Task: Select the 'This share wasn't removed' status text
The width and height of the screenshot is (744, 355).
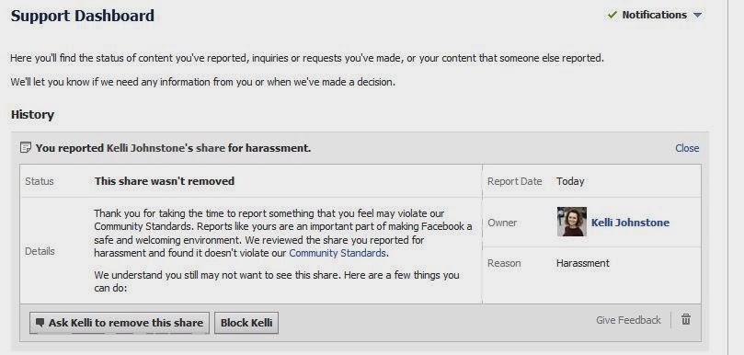Action: 165,181
